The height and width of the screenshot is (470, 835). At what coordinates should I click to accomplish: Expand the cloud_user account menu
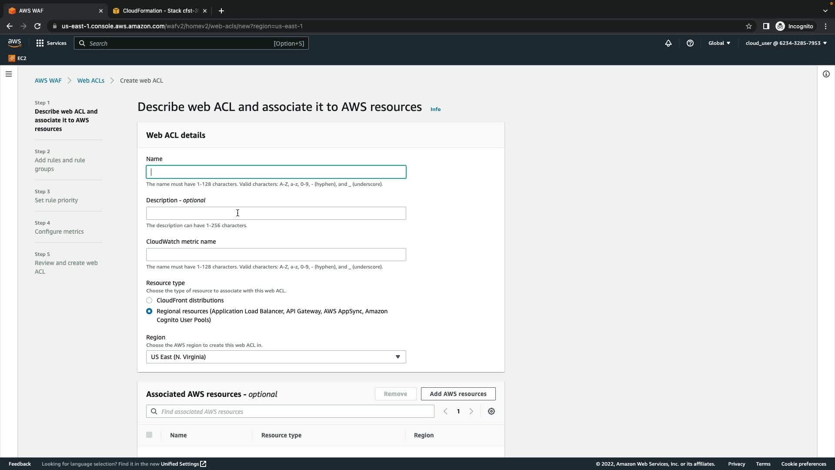(x=786, y=43)
